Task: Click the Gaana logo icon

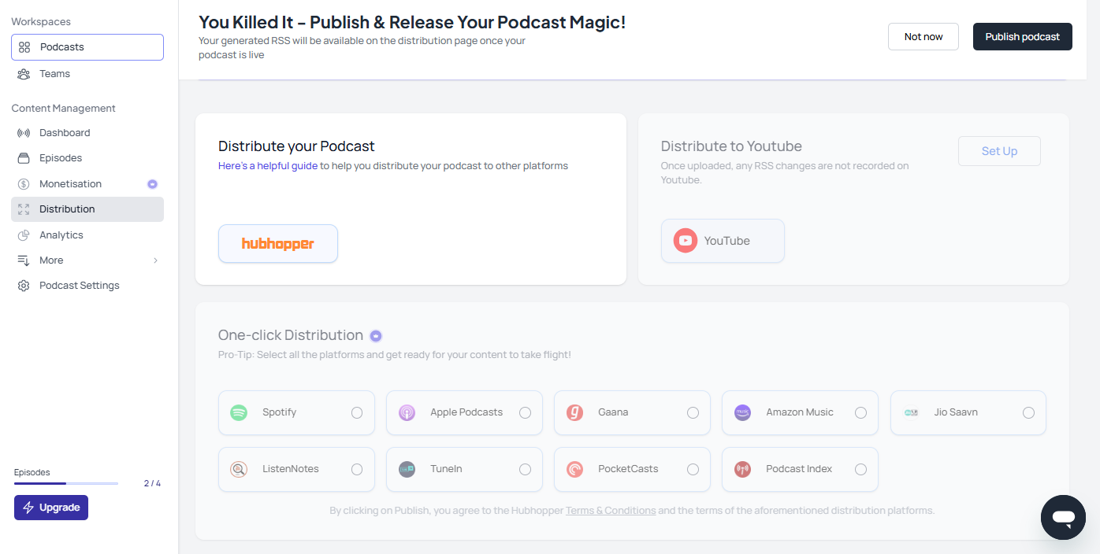Action: pyautogui.click(x=574, y=412)
